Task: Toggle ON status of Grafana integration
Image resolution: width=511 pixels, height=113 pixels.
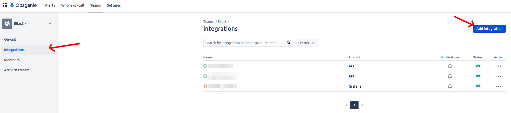Action: coord(478,86)
